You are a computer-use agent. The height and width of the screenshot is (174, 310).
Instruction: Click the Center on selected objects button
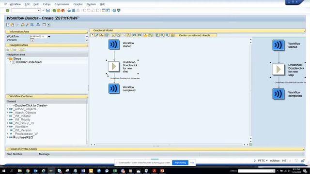pos(195,35)
